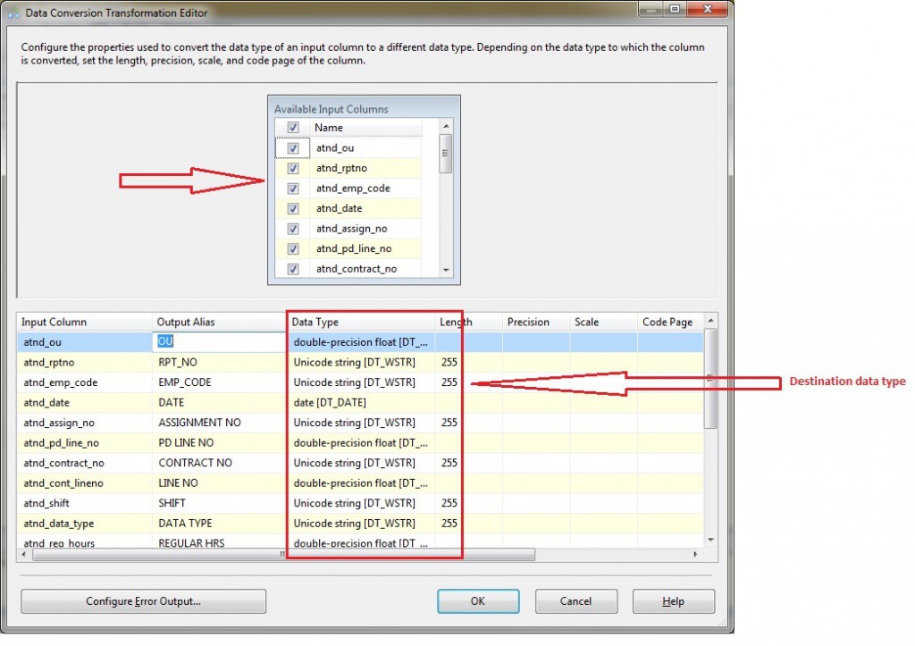Maximize the editor window
The height and width of the screenshot is (646, 915).
tap(673, 10)
